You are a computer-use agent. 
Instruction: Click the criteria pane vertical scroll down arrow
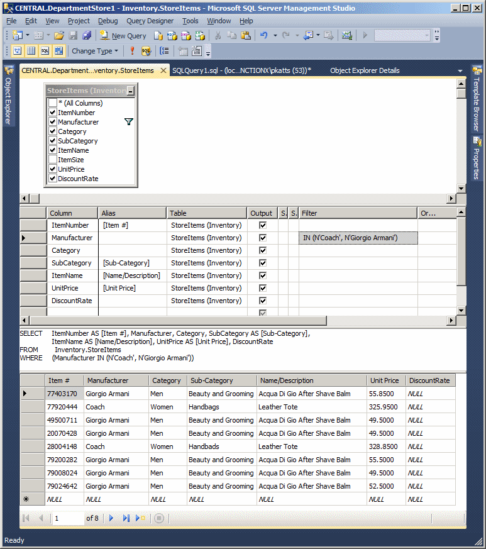pos(461,311)
